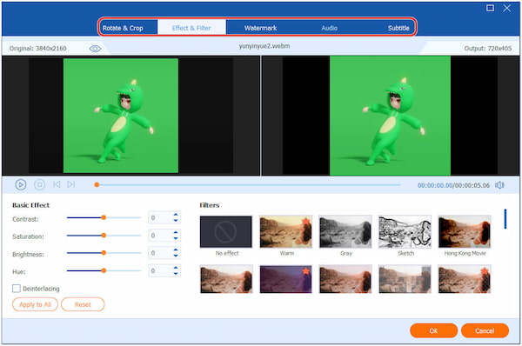Click the Brightness slider handle
The width and height of the screenshot is (522, 346).
[x=104, y=253]
